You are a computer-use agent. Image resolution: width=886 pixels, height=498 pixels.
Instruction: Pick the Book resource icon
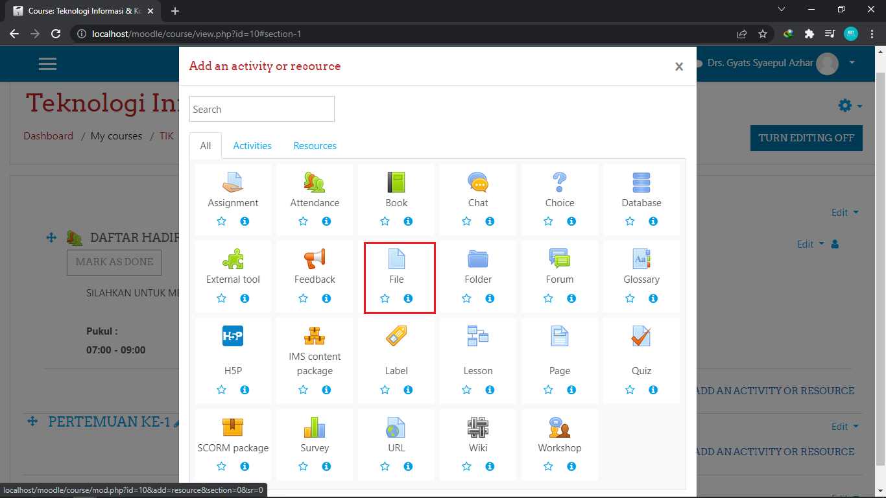tap(396, 182)
